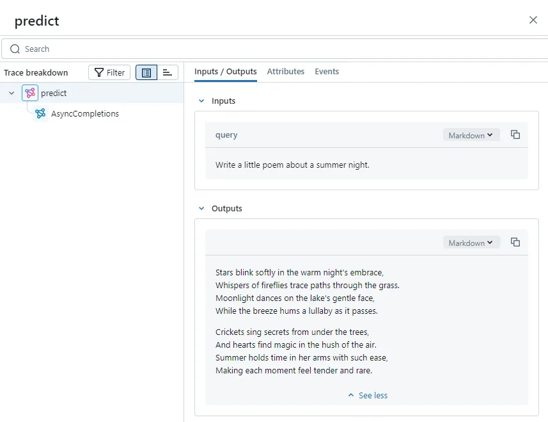548x422 pixels.
Task: Click the predict span icon
Action: click(29, 93)
